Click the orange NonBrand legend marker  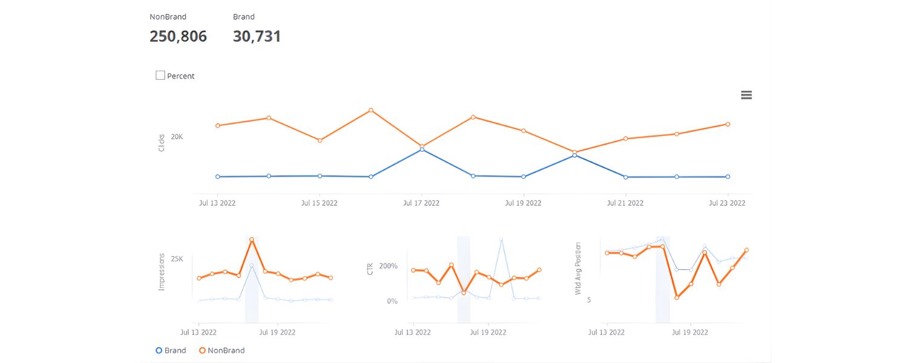point(202,350)
